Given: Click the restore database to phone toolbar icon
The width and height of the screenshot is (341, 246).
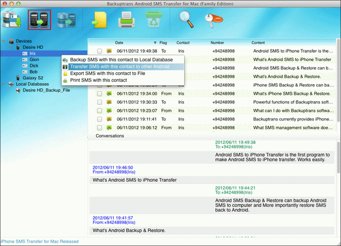Looking at the screenshot, I should pyautogui.click(x=66, y=20).
